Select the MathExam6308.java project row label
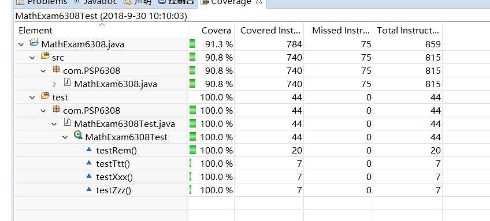The image size is (490, 221). pyautogui.click(x=83, y=44)
